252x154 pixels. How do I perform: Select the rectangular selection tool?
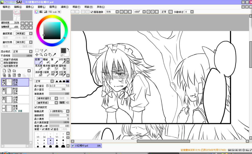[x=37, y=51]
